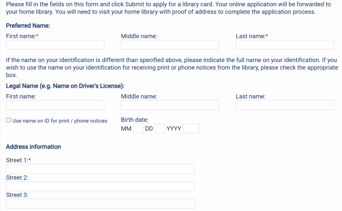Click the Legal Name first name field

coord(55,105)
